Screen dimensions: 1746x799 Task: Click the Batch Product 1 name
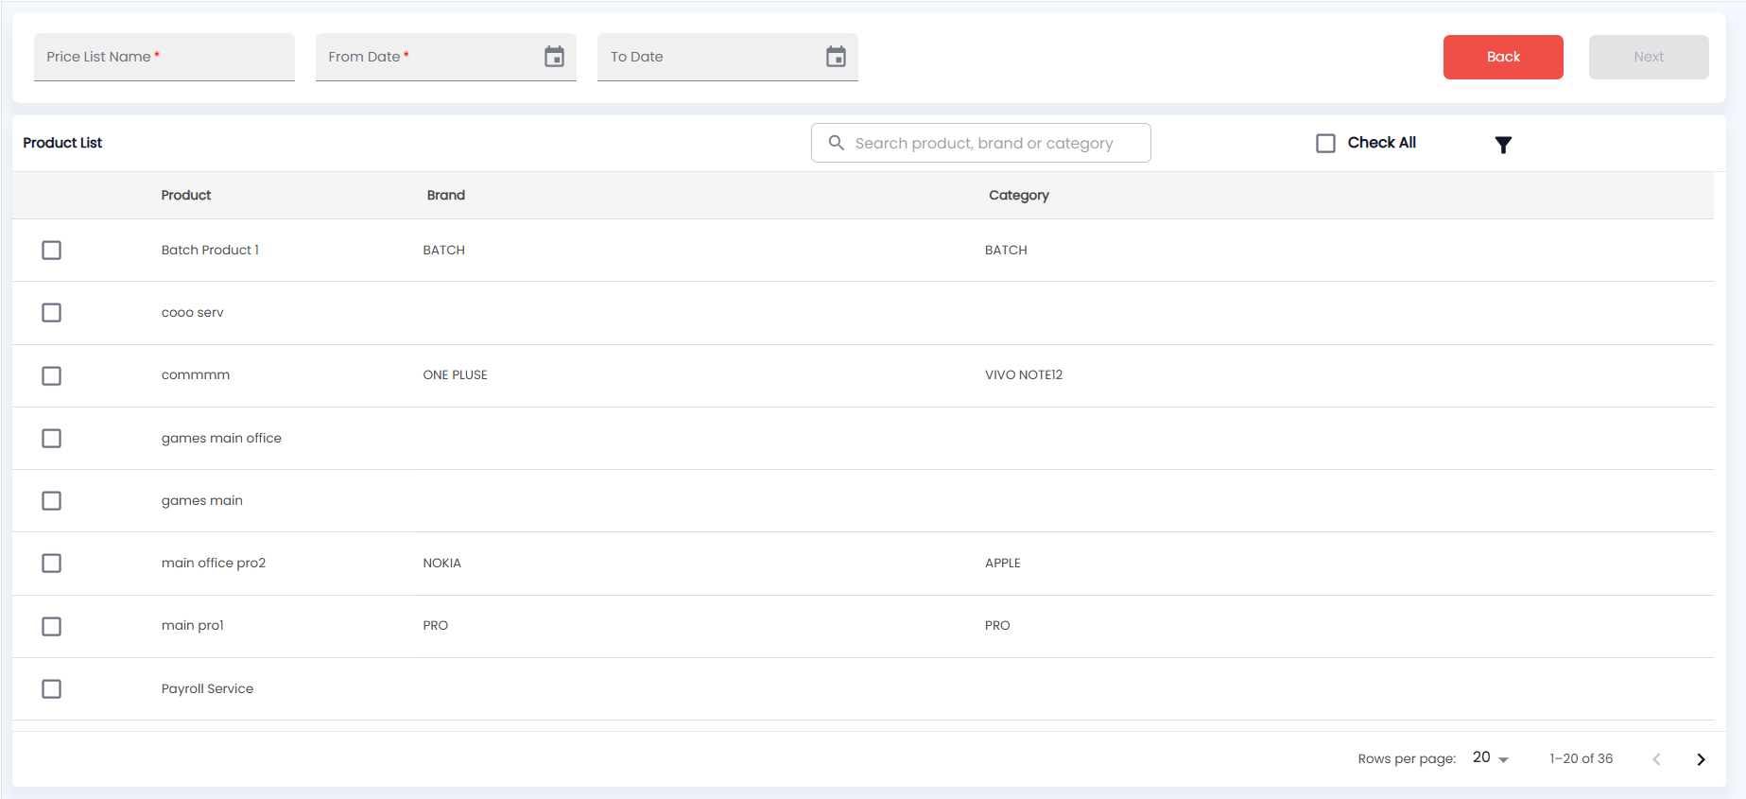coord(210,250)
